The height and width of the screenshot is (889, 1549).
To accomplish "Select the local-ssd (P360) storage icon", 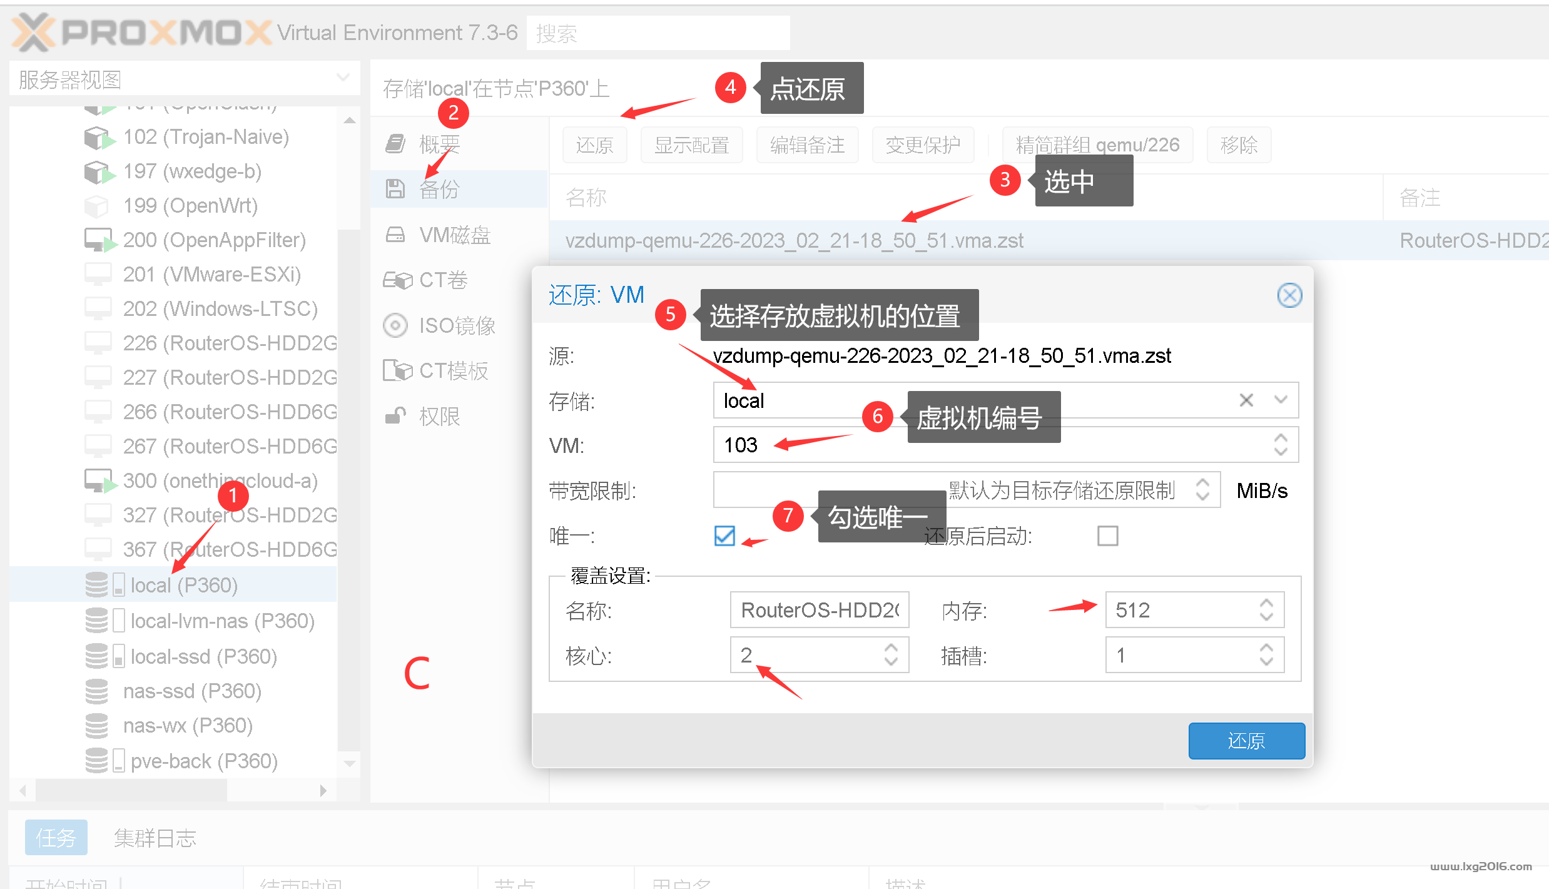I will click(x=97, y=656).
